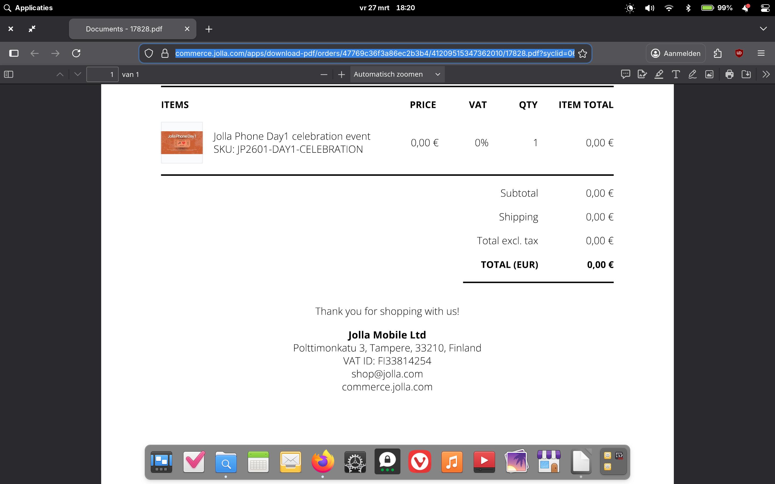Click the PDF save download icon

[746, 74]
